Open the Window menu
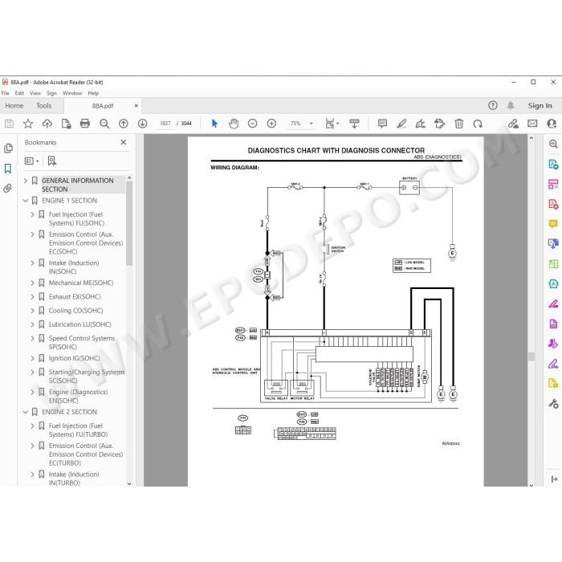This screenshot has height=562, width=562. pos(72,93)
